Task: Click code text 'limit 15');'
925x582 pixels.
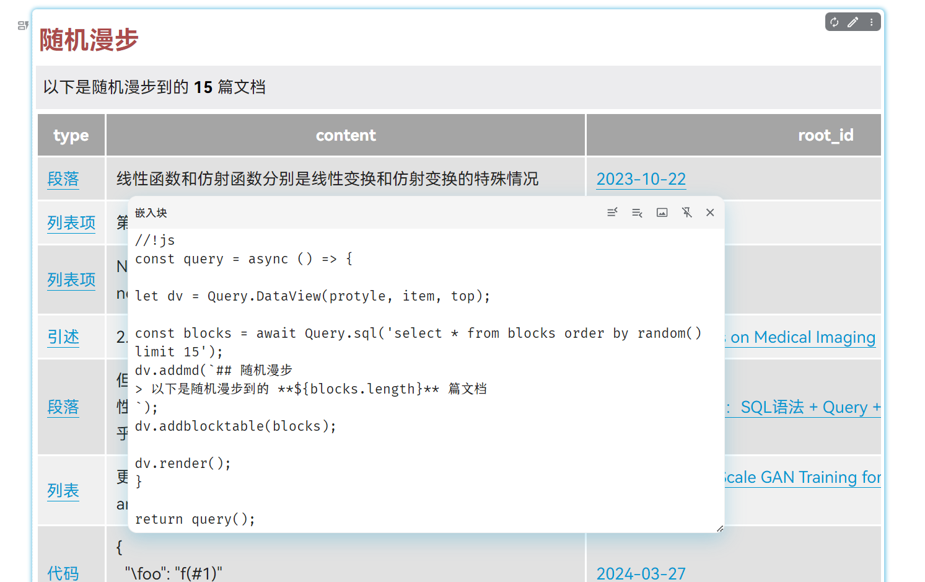Action: coord(179,352)
